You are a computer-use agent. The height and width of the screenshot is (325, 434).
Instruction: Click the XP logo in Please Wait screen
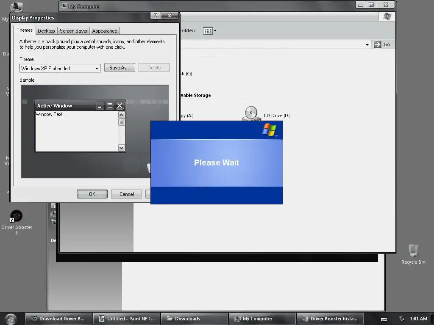pyautogui.click(x=269, y=130)
